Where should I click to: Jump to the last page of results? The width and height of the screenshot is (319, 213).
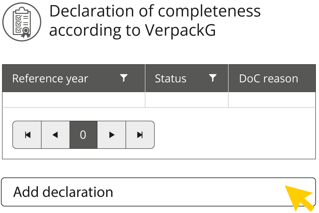point(140,135)
